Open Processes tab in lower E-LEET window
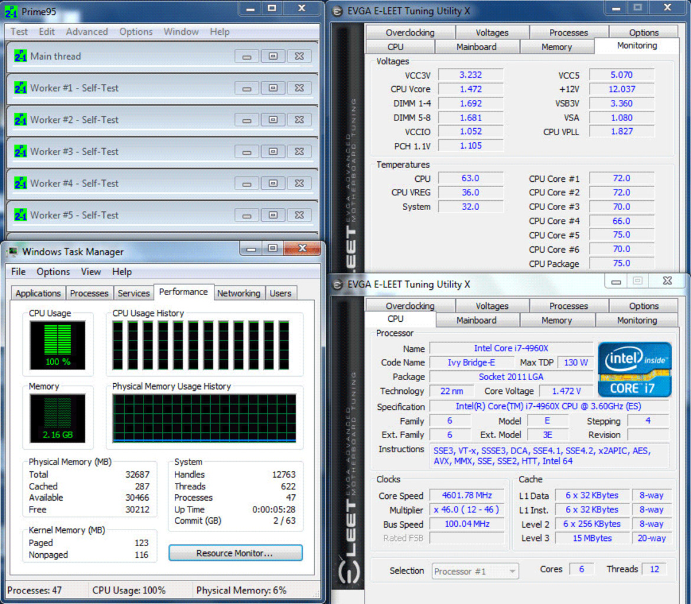 [x=569, y=306]
